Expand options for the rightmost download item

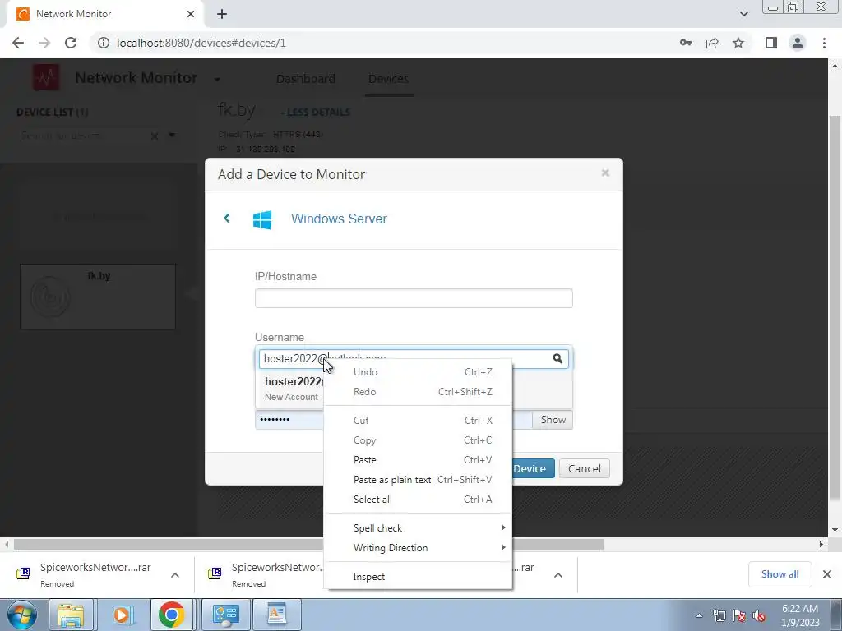click(558, 575)
